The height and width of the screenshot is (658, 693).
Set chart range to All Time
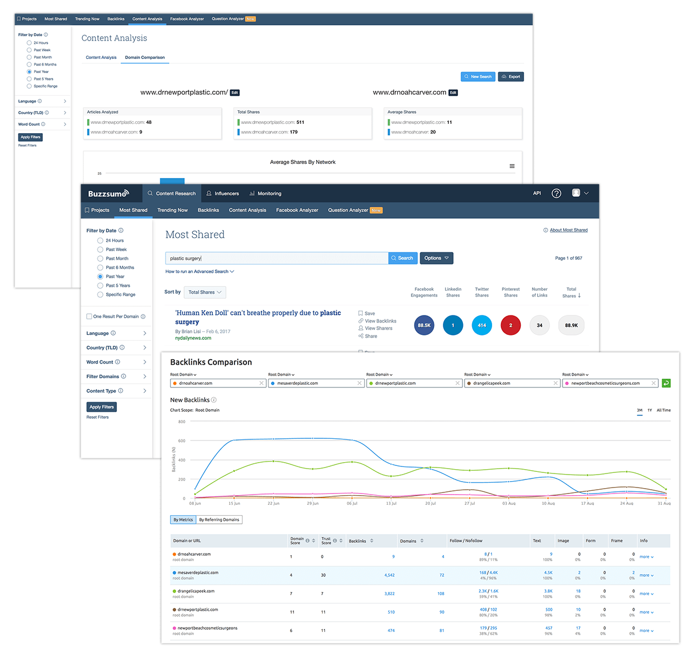pyautogui.click(x=664, y=410)
